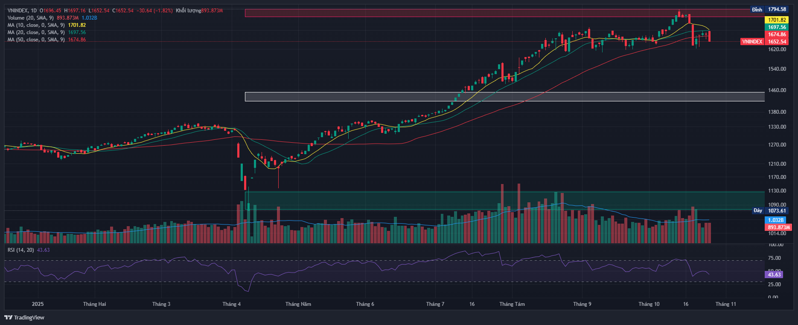Click the Đỉnh 1794.58 price label
This screenshot has width=798, height=325.
[x=769, y=9]
